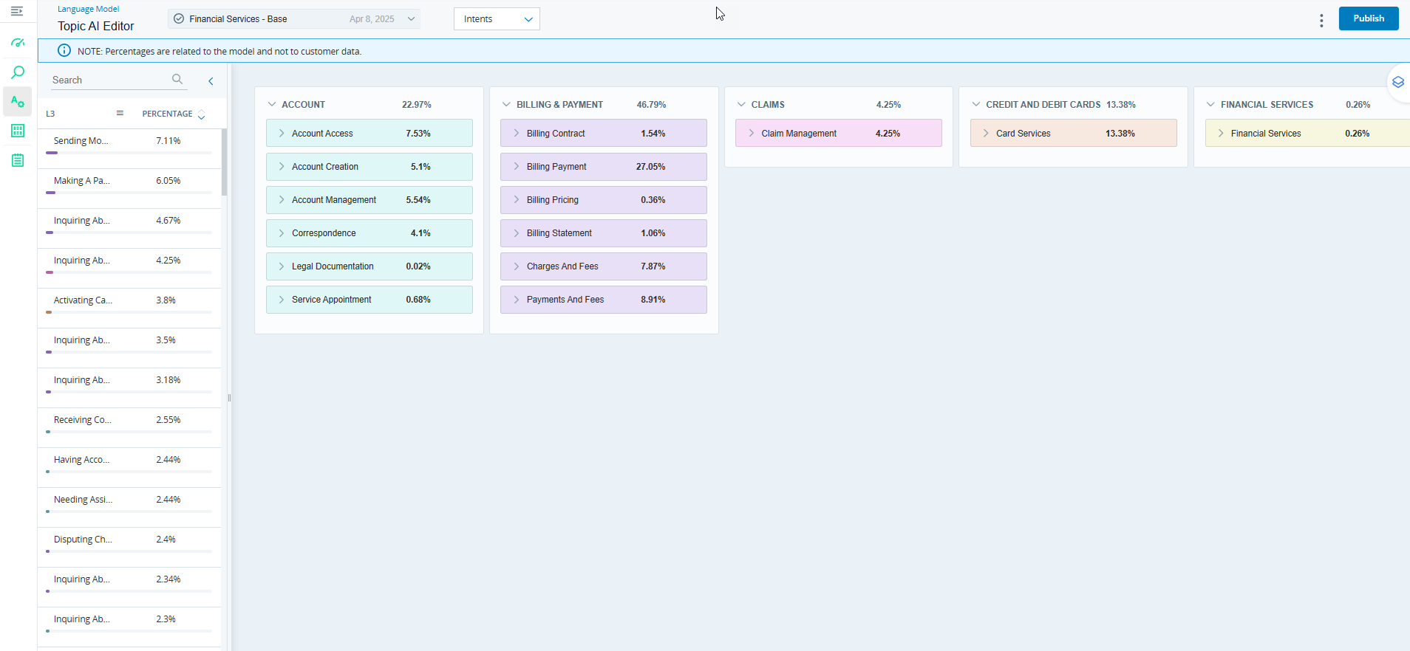The image size is (1410, 651).
Task: Click the info icon in the note banner
Action: (x=64, y=50)
